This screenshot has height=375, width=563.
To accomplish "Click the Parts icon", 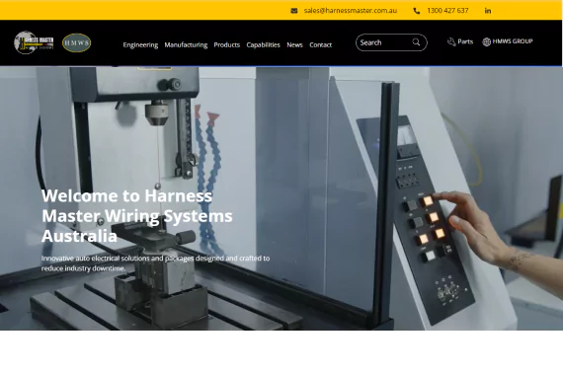I will tap(451, 42).
